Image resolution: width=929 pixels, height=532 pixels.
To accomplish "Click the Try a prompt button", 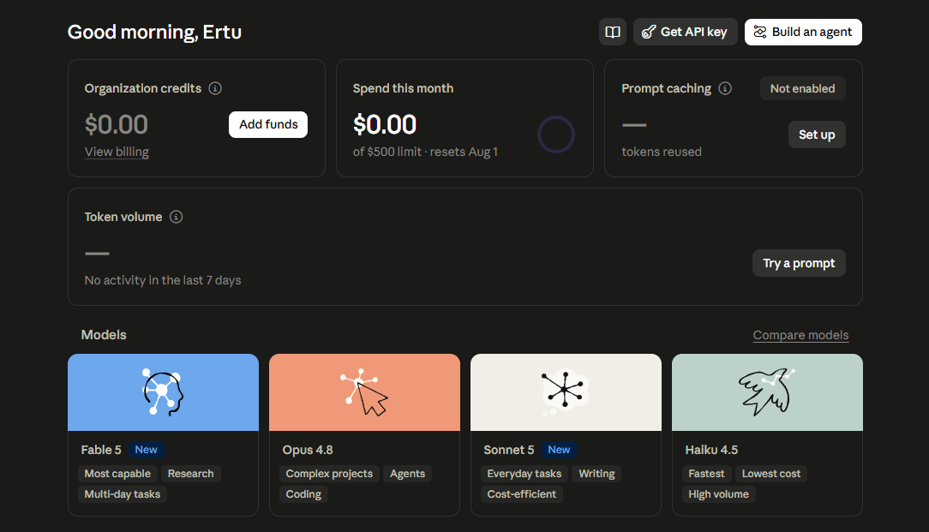I will tap(799, 263).
